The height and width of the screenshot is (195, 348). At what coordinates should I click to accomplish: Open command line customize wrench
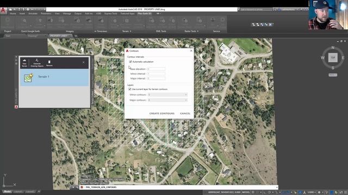click(77, 187)
